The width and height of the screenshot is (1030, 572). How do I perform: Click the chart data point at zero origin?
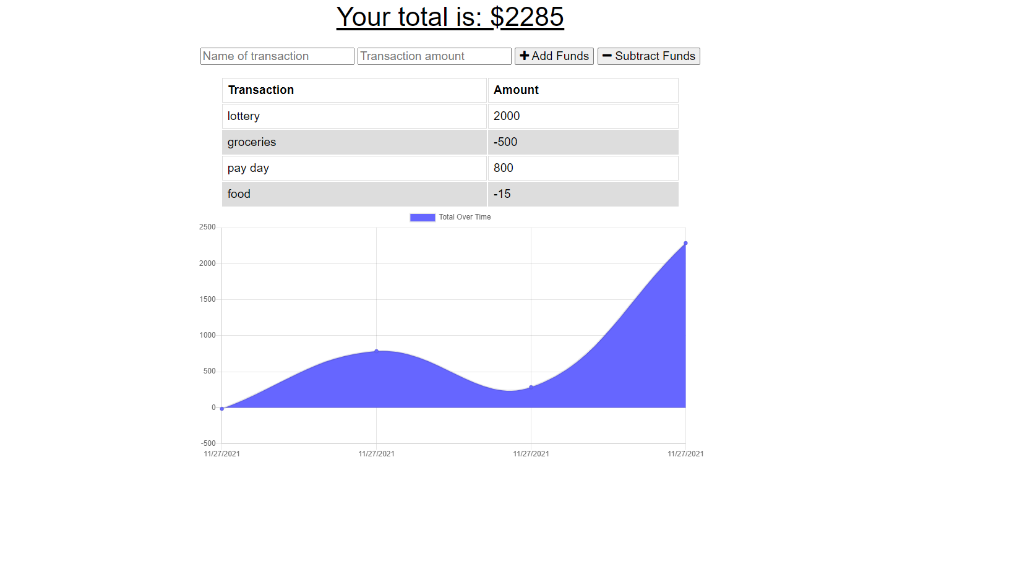click(222, 409)
